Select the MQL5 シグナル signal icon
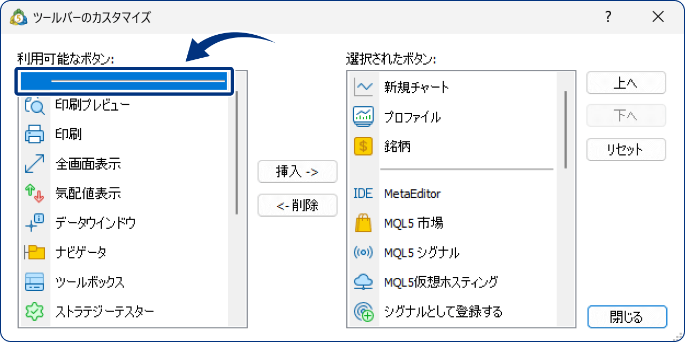 pos(362,252)
